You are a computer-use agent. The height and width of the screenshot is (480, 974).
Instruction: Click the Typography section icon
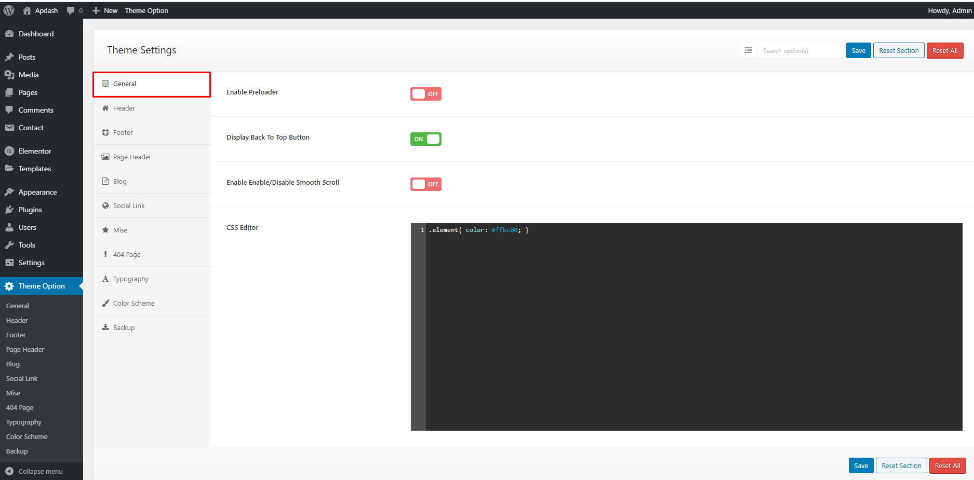point(105,279)
